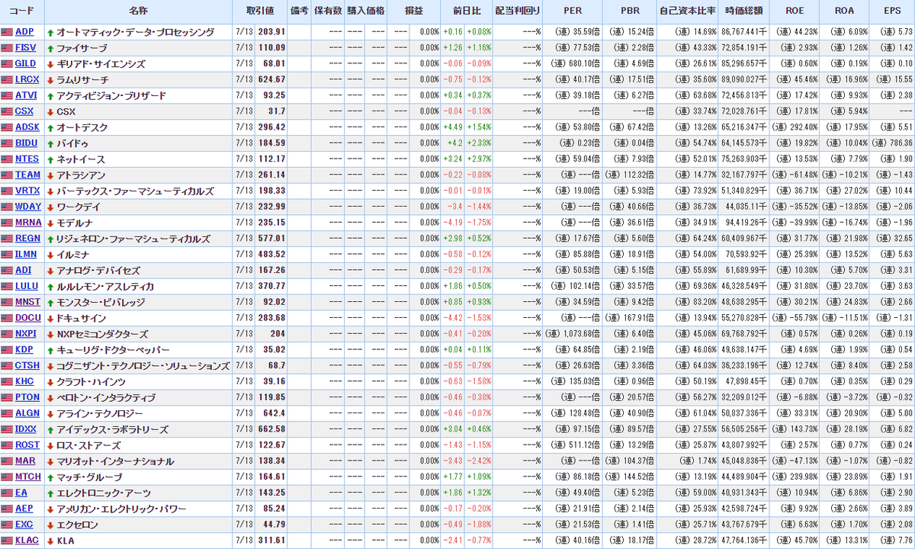Open the EXC ticker link

(24, 525)
